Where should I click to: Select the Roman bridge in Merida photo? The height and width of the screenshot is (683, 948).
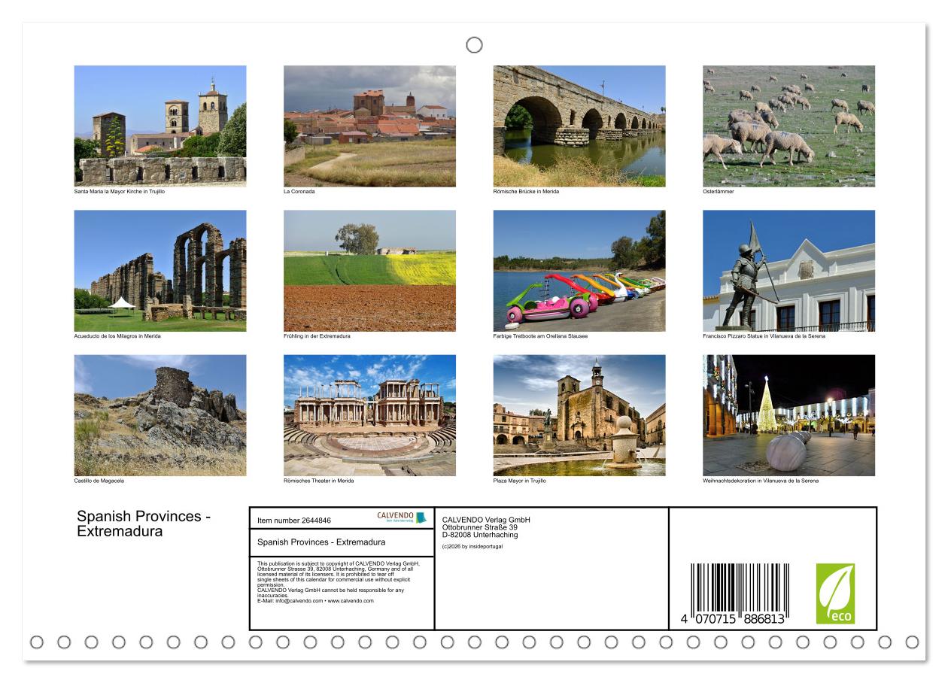tap(579, 126)
